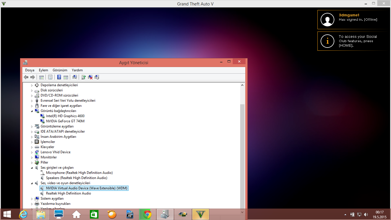Image resolution: width=391 pixels, height=220 pixels.
Task: Select Microphone (Realtek High Definition Audio)
Action: pos(79,173)
